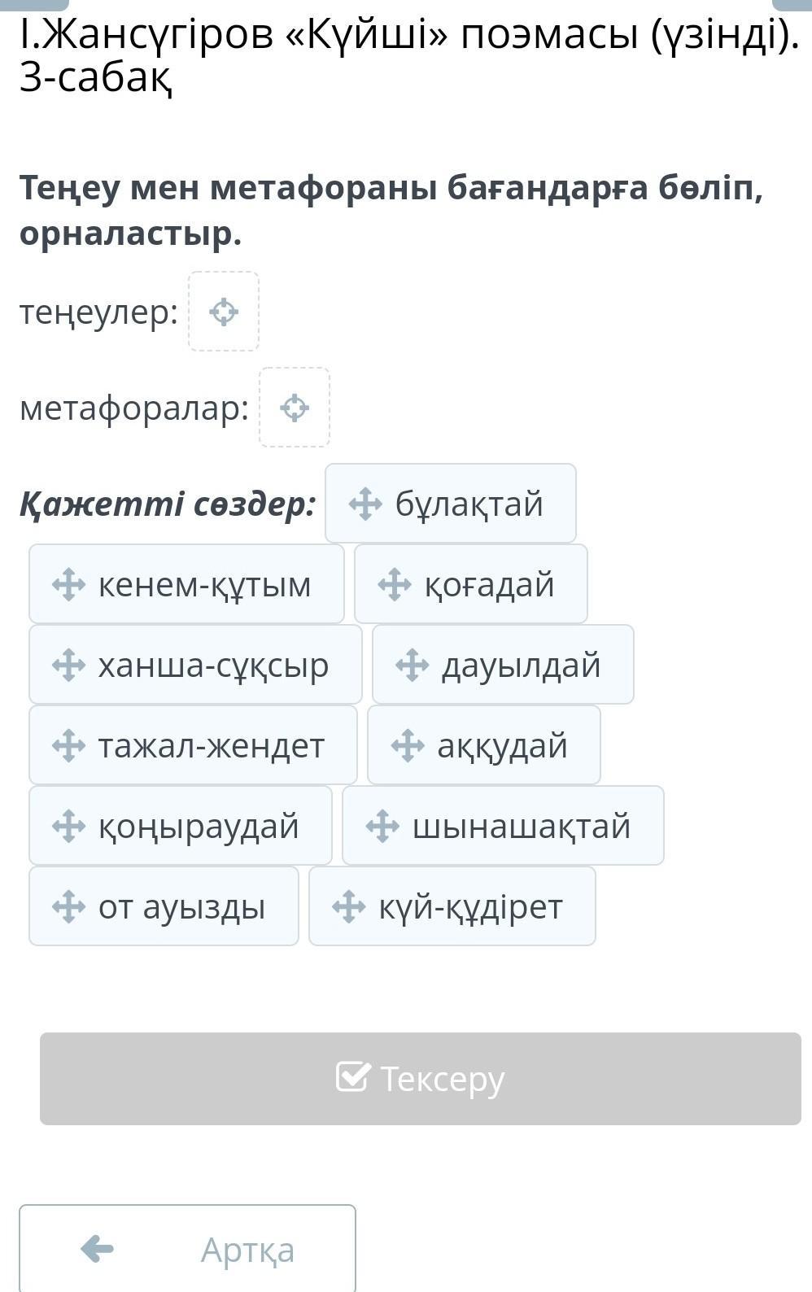Click the drag handle icon on бұлақтай
Viewport: 812px width, 1292px height.
tap(365, 504)
